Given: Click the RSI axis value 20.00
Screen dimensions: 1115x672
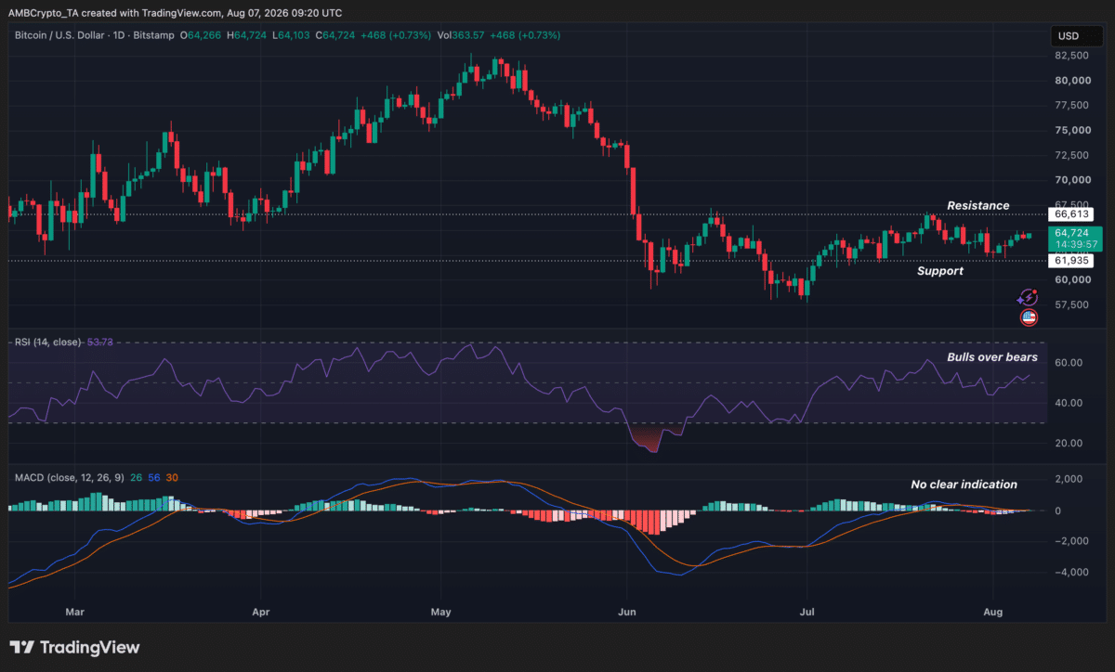Looking at the screenshot, I should pyautogui.click(x=1070, y=443).
